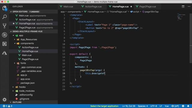Click the 1 UNSAVED badge
192x108 pixels.
tap(34, 12)
